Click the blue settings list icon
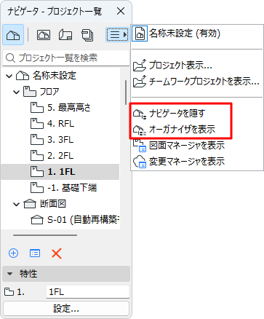 click(35, 253)
